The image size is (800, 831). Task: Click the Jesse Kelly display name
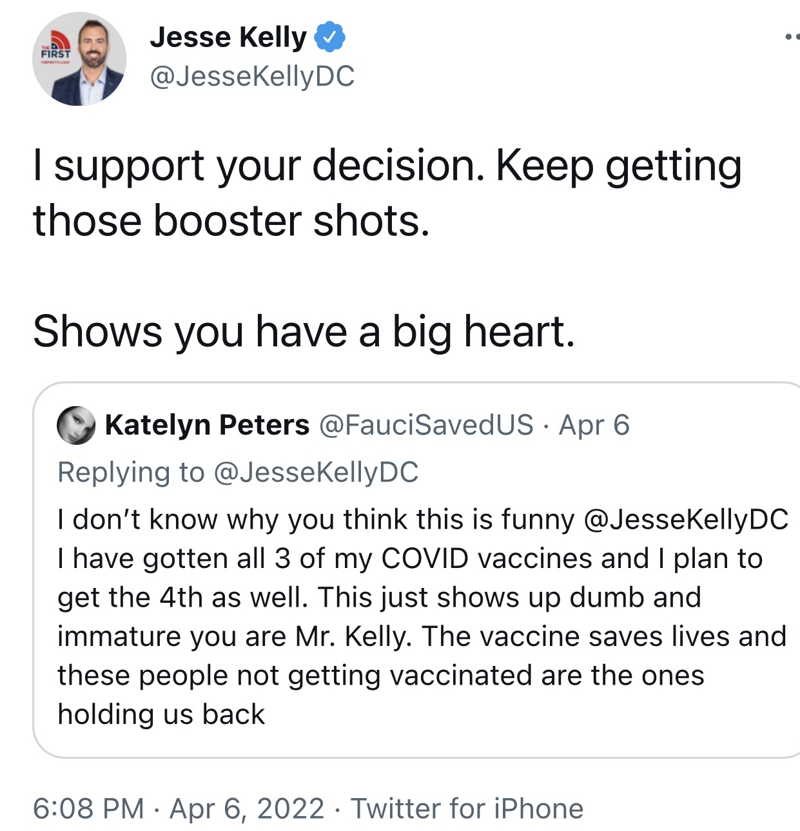[x=228, y=37]
